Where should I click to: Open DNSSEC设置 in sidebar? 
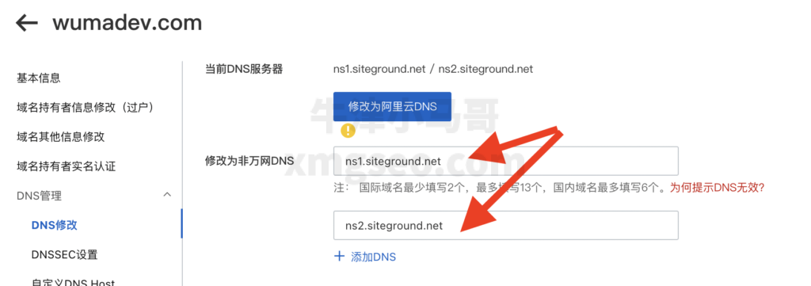click(x=64, y=254)
